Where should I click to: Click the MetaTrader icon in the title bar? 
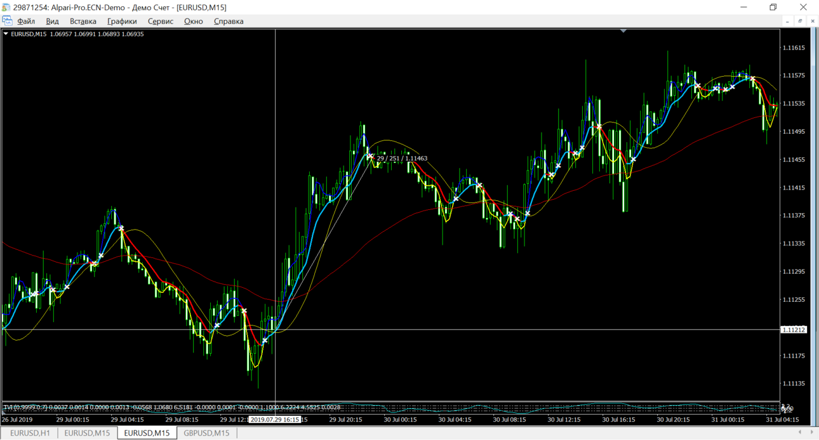pyautogui.click(x=6, y=7)
